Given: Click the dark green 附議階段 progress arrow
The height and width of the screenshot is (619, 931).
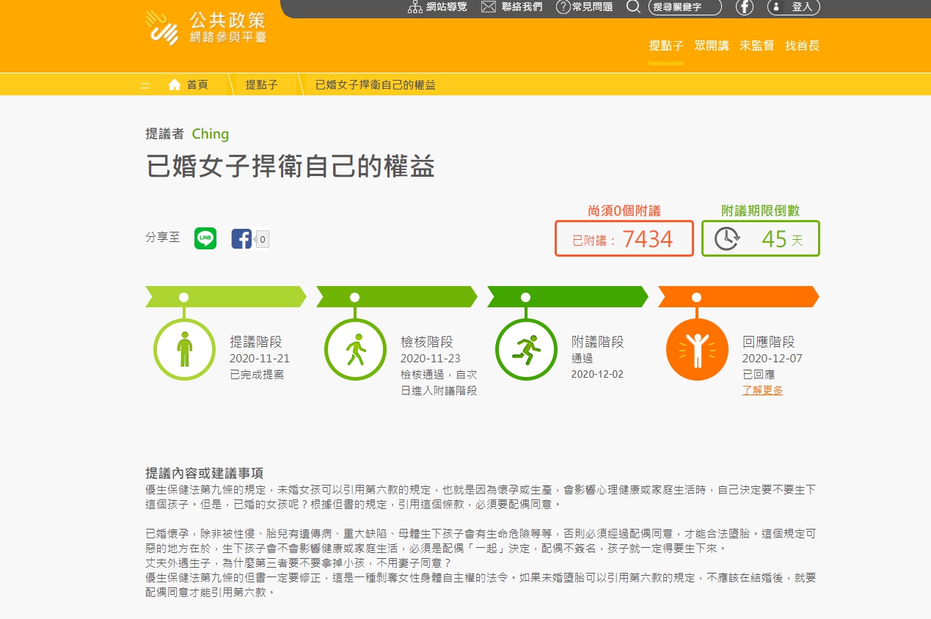Looking at the screenshot, I should (568, 297).
